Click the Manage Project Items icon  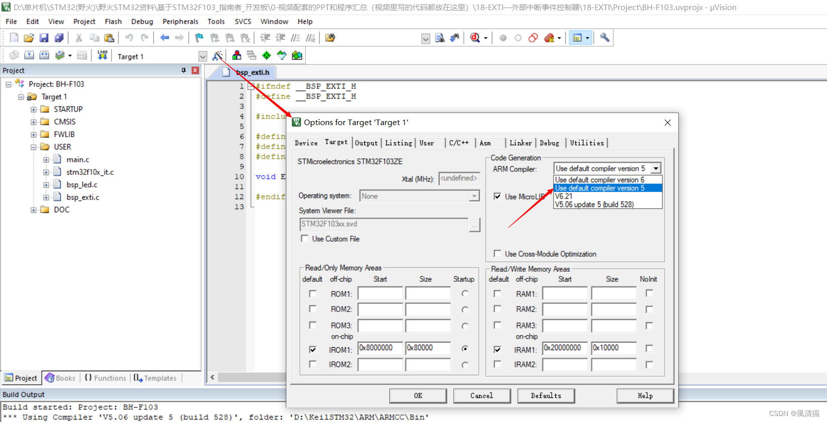237,55
